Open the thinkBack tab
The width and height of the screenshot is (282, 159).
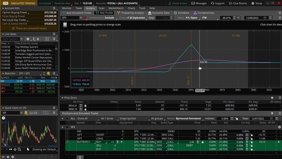(182, 13)
